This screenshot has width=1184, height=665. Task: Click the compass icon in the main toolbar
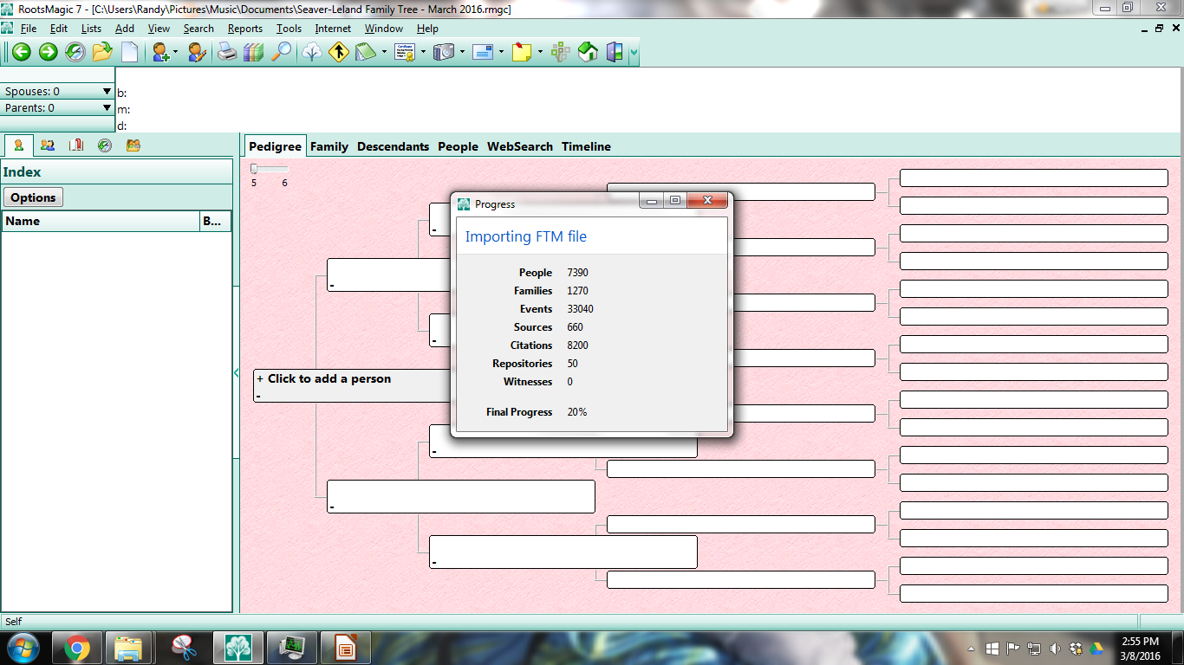pyautogui.click(x=75, y=52)
